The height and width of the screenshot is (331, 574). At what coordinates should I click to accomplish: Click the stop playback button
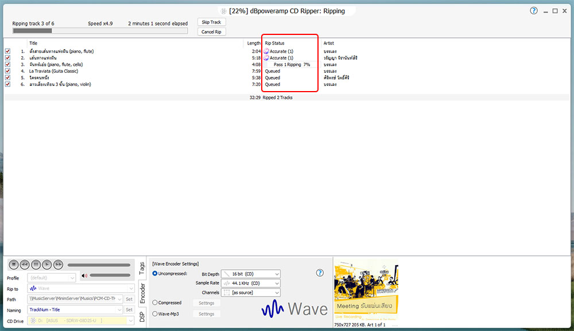click(14, 265)
